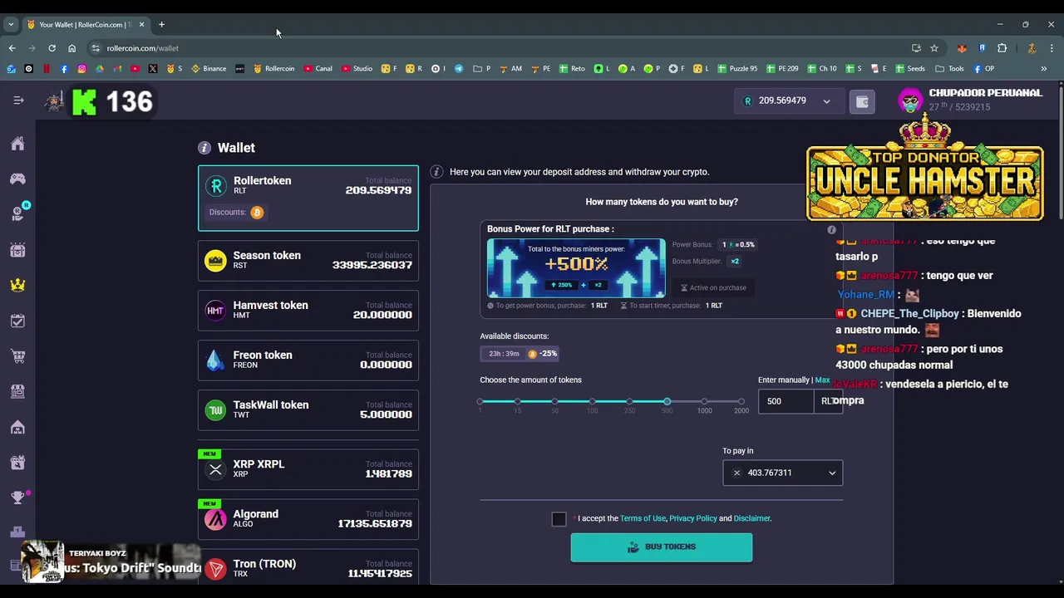The image size is (1064, 598).
Task: Click the BUY TOKENS button
Action: click(662, 547)
